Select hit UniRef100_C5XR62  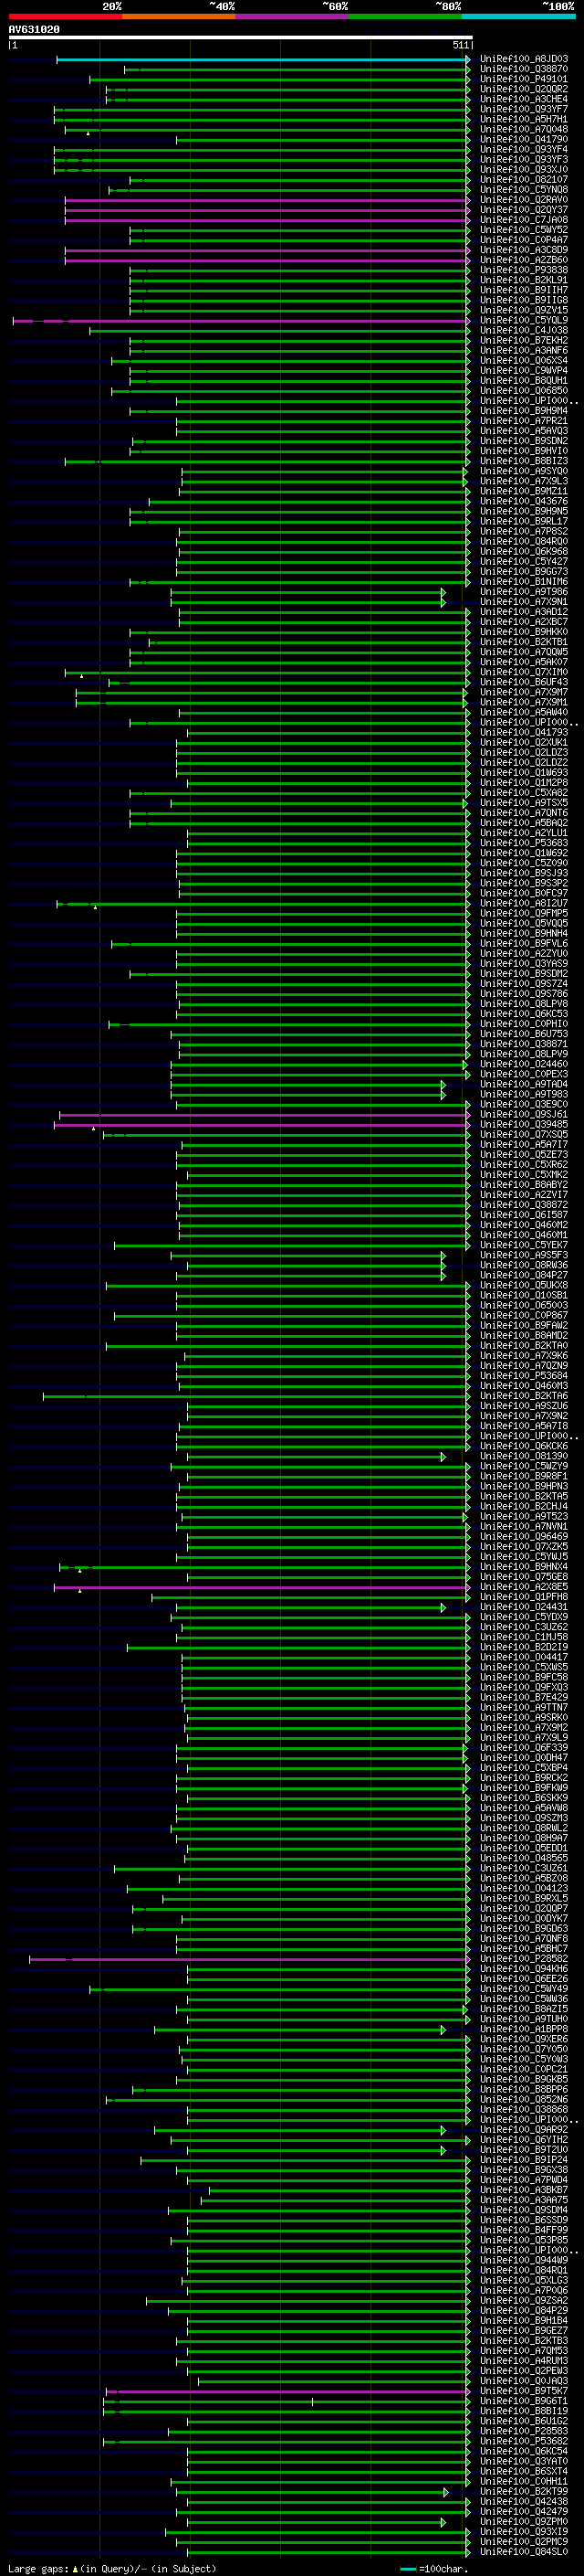[524, 1165]
